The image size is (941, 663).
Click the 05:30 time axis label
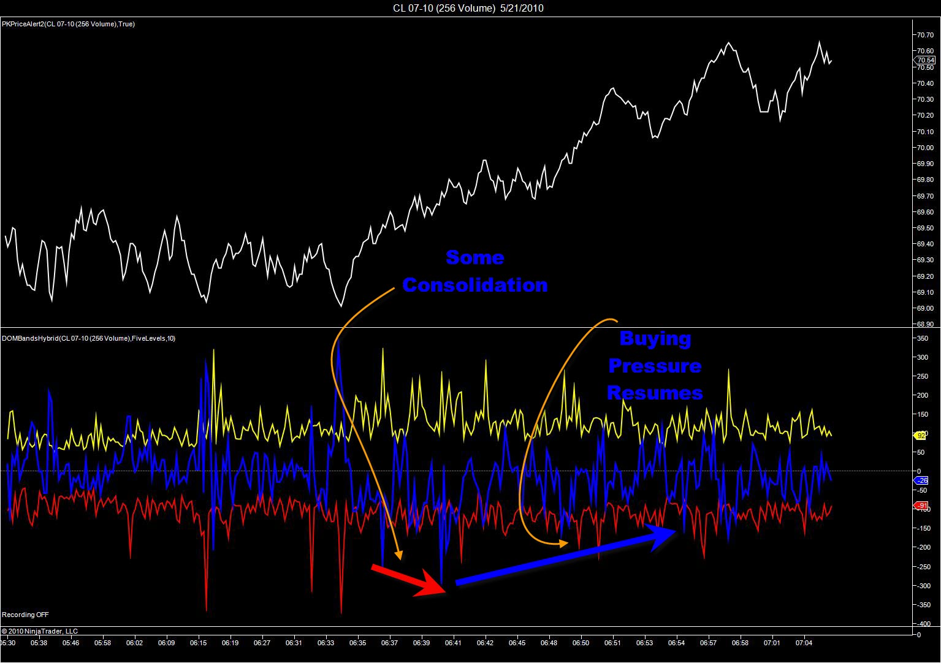(x=7, y=643)
